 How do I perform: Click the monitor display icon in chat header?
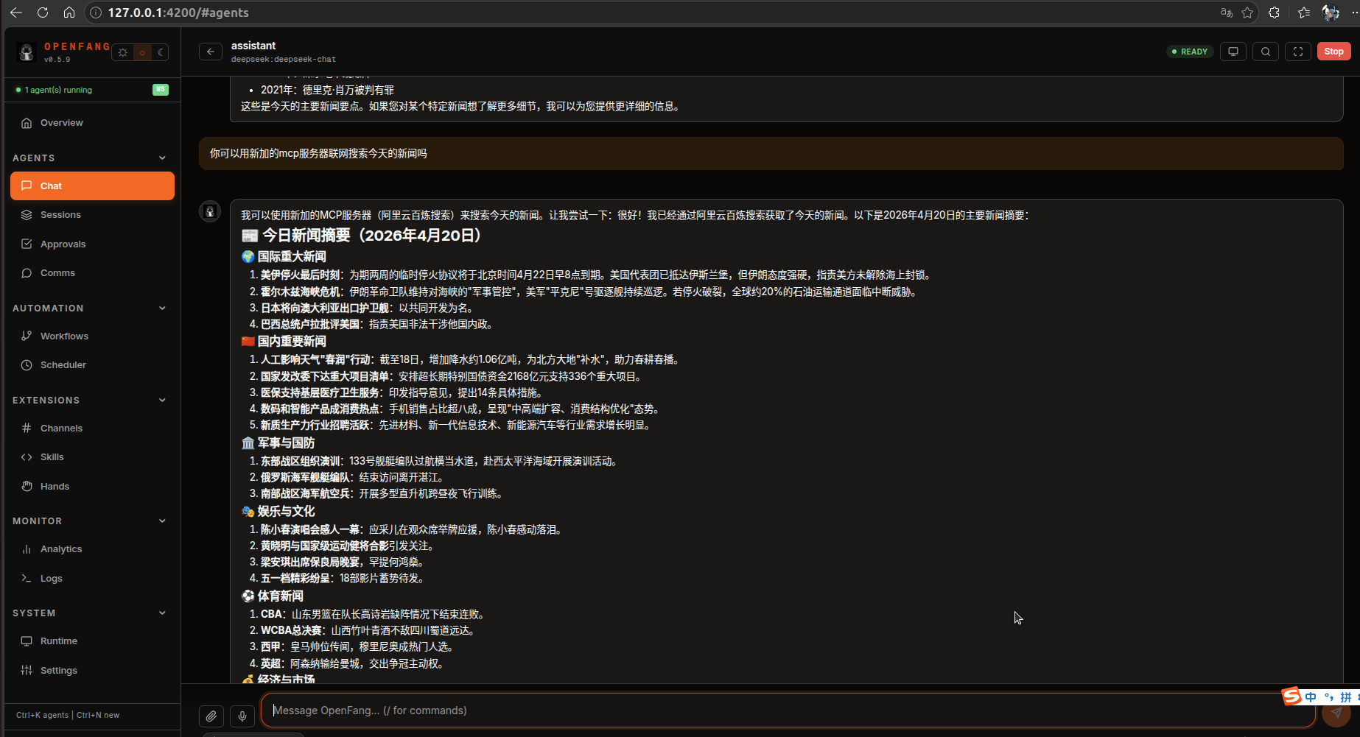[1233, 52]
